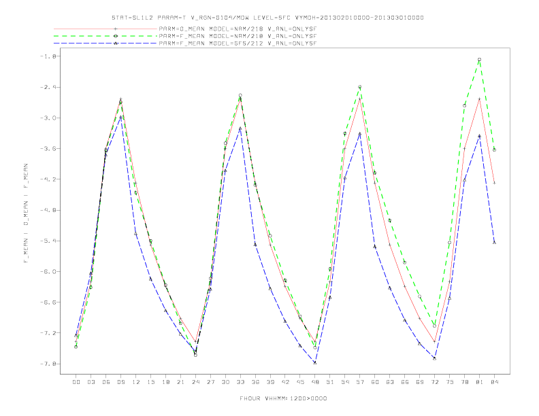Click x-axis tick label 36

click(x=255, y=382)
